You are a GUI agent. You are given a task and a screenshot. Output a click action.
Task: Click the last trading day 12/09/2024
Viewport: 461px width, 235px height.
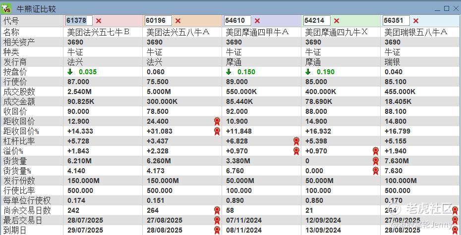click(323, 220)
